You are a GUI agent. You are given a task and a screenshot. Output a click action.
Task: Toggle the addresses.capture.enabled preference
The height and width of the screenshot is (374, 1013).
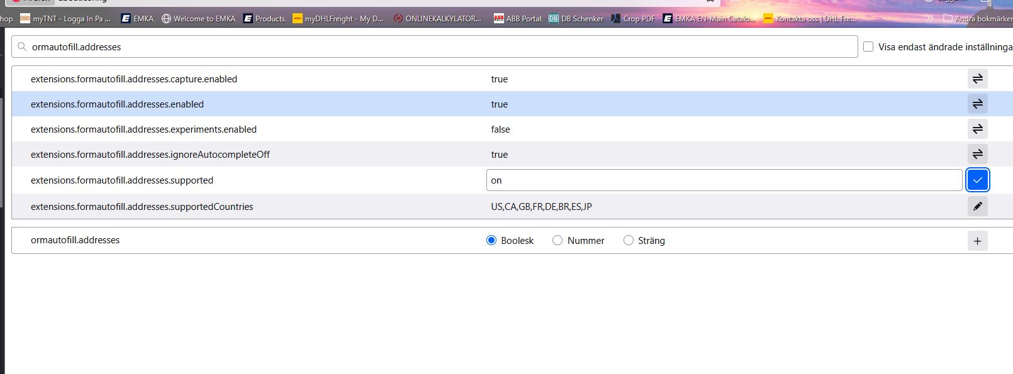click(977, 79)
